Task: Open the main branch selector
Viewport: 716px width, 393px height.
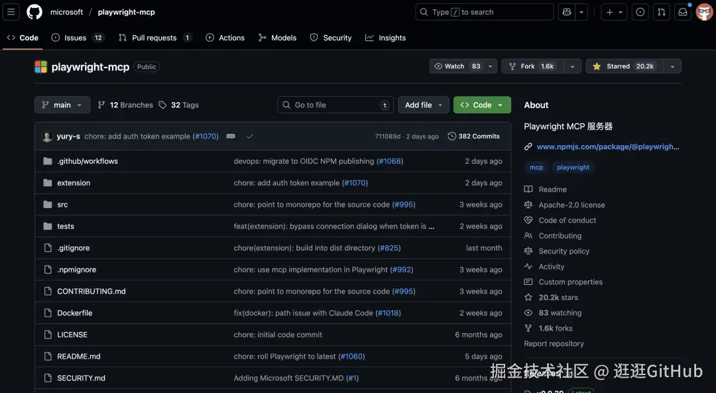Action: [62, 105]
